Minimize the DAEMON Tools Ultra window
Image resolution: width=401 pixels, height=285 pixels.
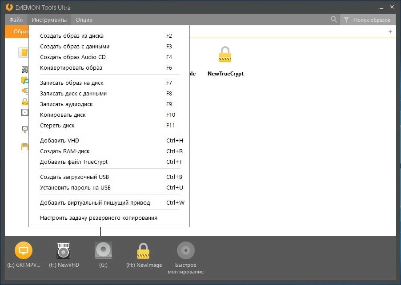pos(381,8)
